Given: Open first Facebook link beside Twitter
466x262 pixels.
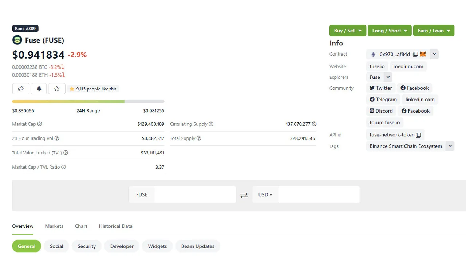Looking at the screenshot, I should point(415,88).
